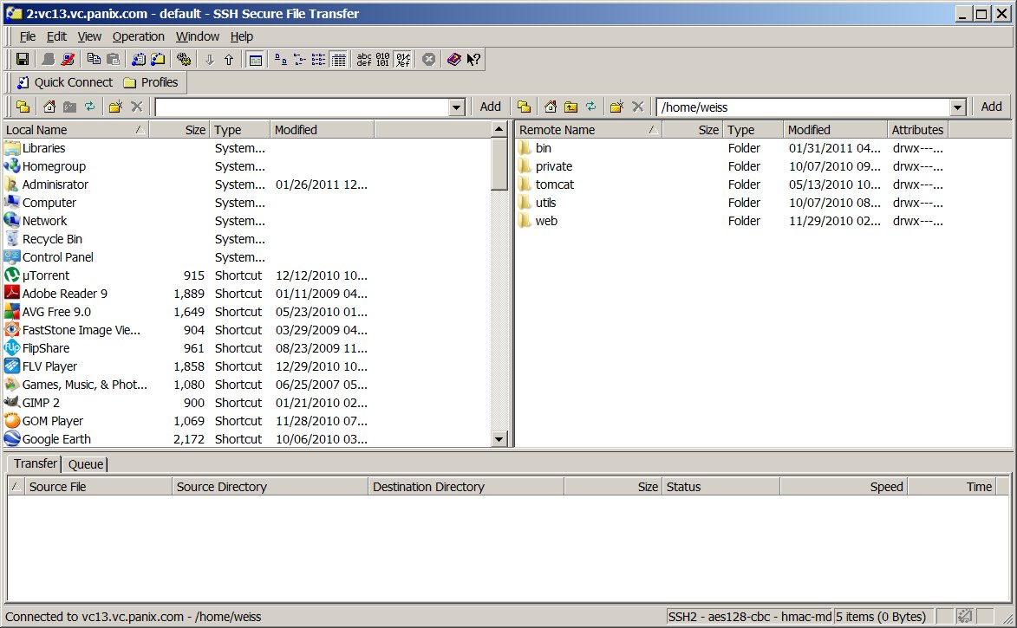Click Add next to remote path field

coord(991,107)
